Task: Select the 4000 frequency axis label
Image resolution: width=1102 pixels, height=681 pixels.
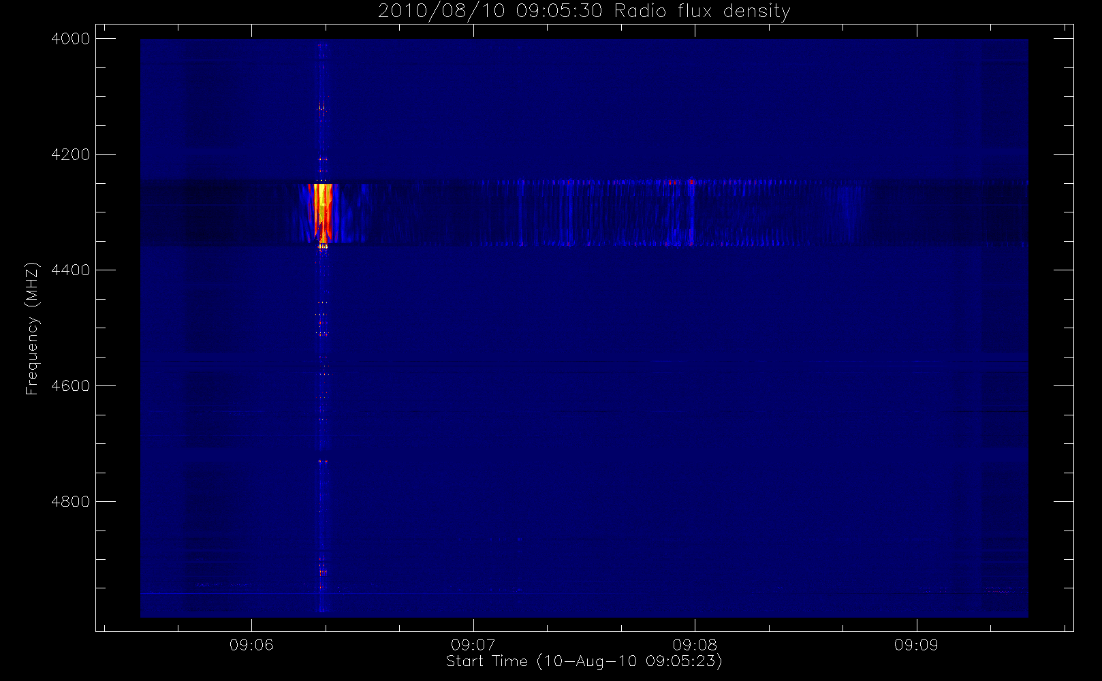Action: 71,39
